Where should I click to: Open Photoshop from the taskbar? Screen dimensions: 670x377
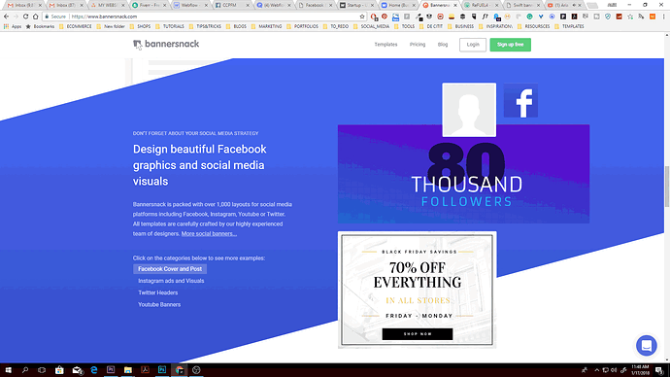pos(162,370)
